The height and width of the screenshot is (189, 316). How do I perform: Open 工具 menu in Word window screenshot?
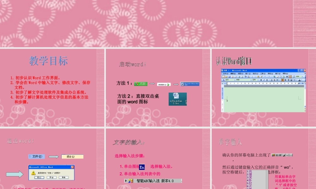point(263,74)
